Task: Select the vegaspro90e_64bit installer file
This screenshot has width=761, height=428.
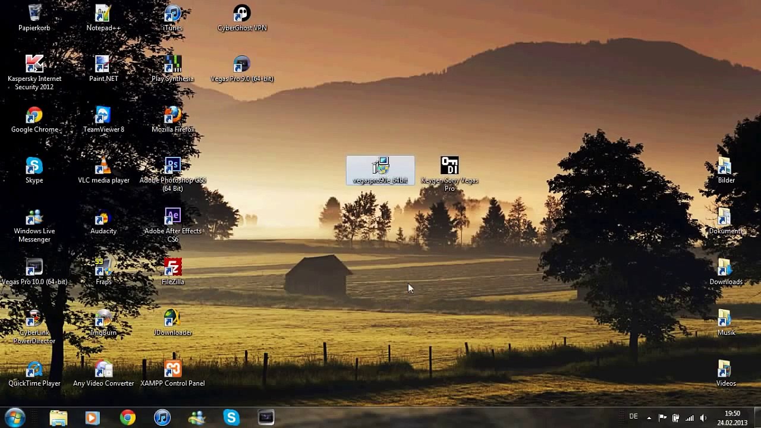Action: 380,170
